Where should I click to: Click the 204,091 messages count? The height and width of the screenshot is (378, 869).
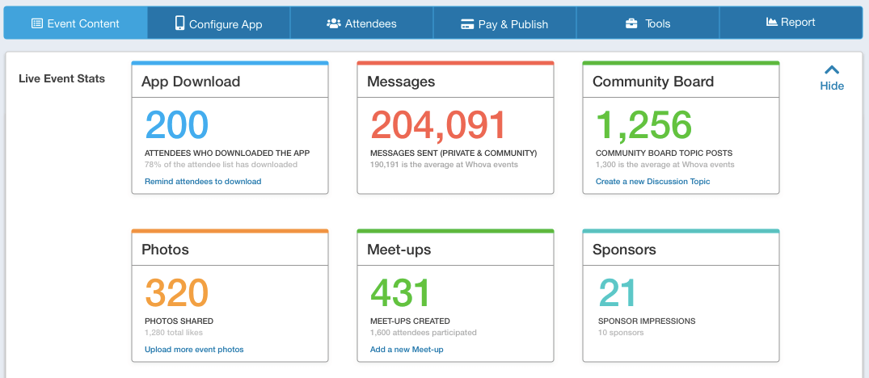pos(438,125)
